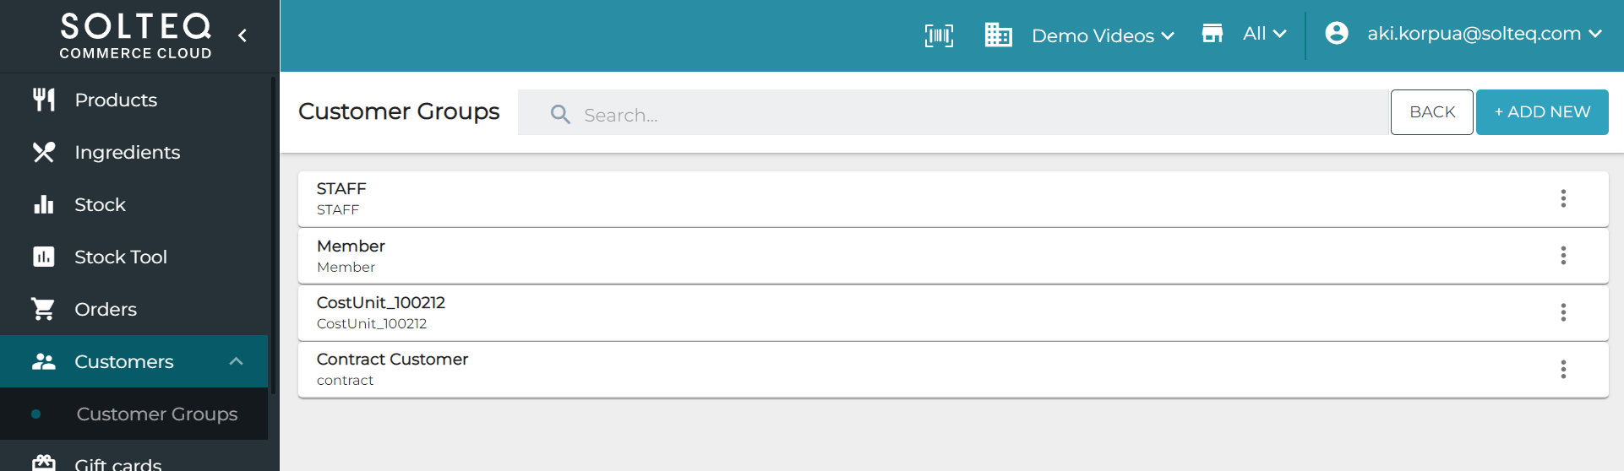Click the Ingredients crossed utensils icon
The image size is (1624, 471).
coord(44,152)
